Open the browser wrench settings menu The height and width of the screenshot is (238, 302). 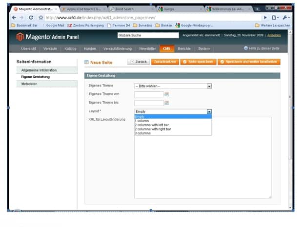(x=286, y=17)
